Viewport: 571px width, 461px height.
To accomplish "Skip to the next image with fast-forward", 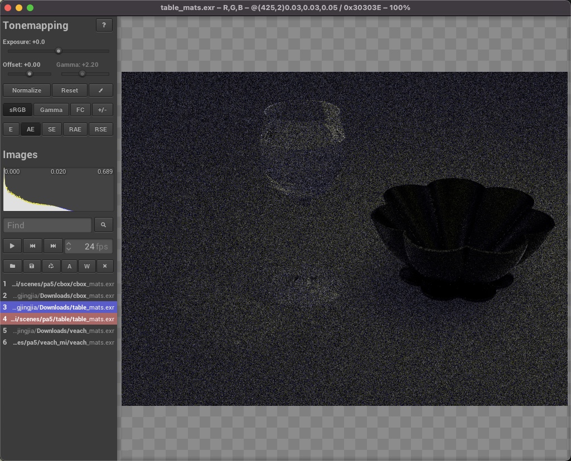I will point(53,246).
